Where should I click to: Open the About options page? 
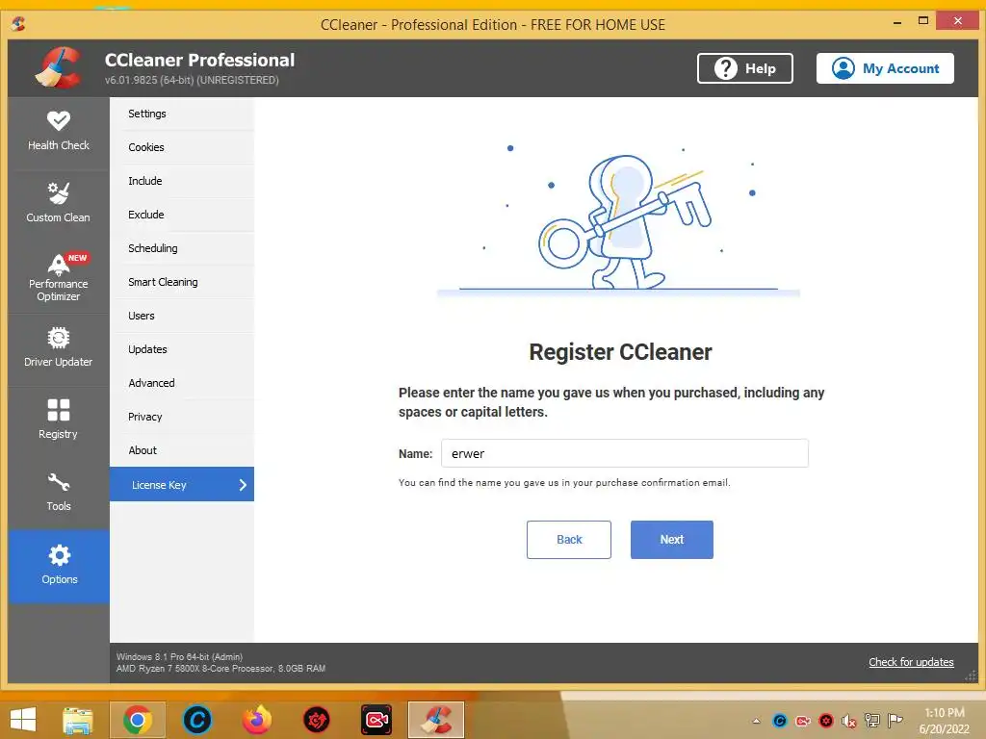click(x=182, y=450)
